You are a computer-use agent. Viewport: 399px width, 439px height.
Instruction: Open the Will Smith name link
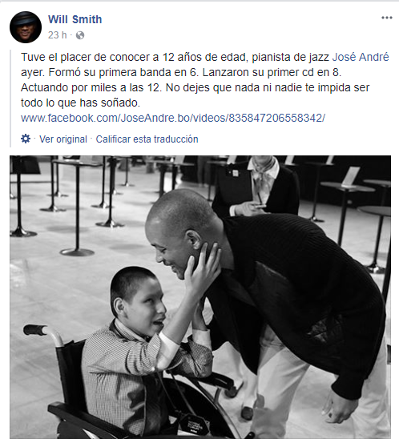click(75, 19)
